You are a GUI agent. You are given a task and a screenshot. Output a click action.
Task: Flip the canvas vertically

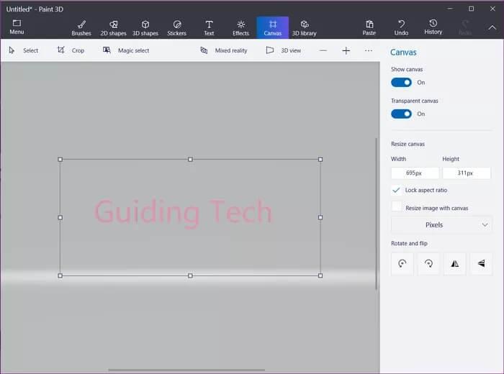pyautogui.click(x=481, y=264)
